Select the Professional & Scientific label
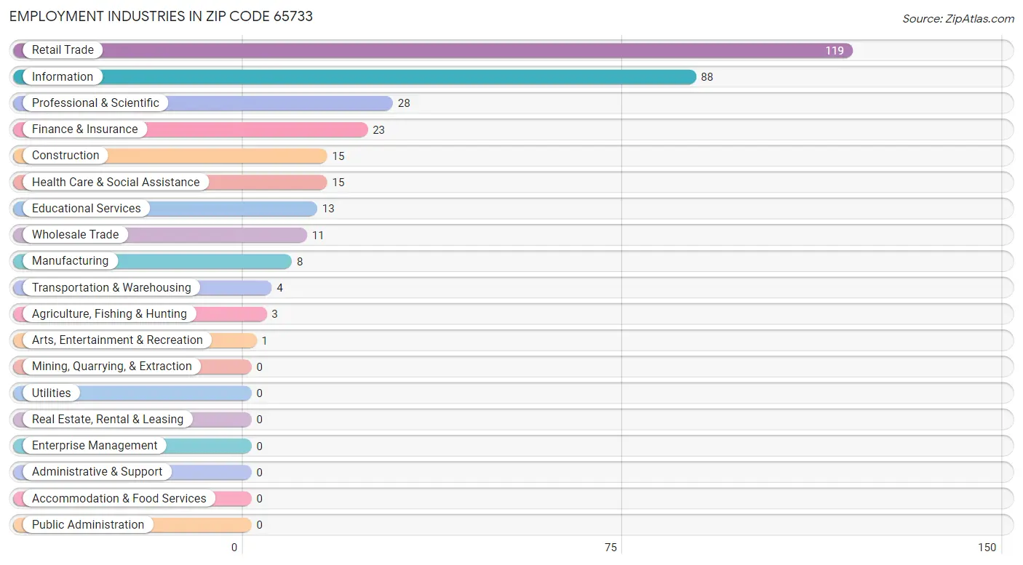The image size is (1023, 565). [x=95, y=103]
